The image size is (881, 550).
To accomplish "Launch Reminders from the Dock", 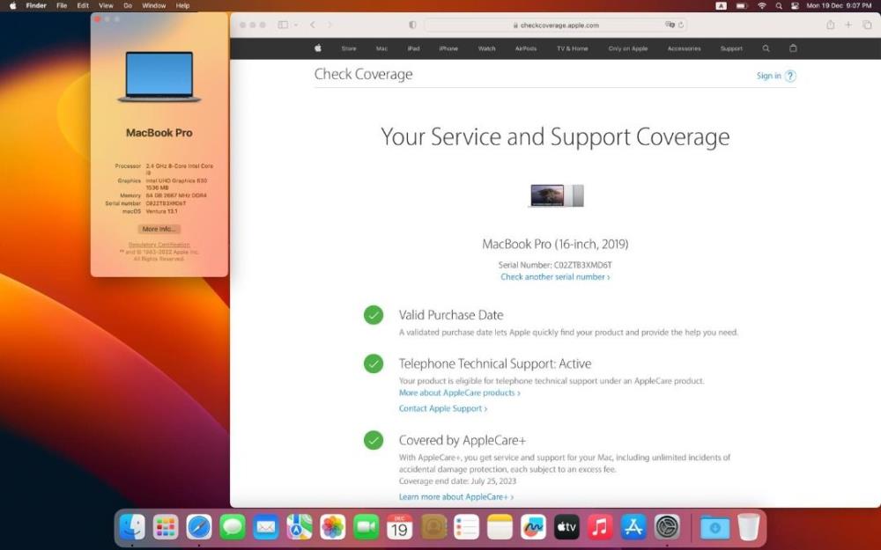I will (x=466, y=527).
